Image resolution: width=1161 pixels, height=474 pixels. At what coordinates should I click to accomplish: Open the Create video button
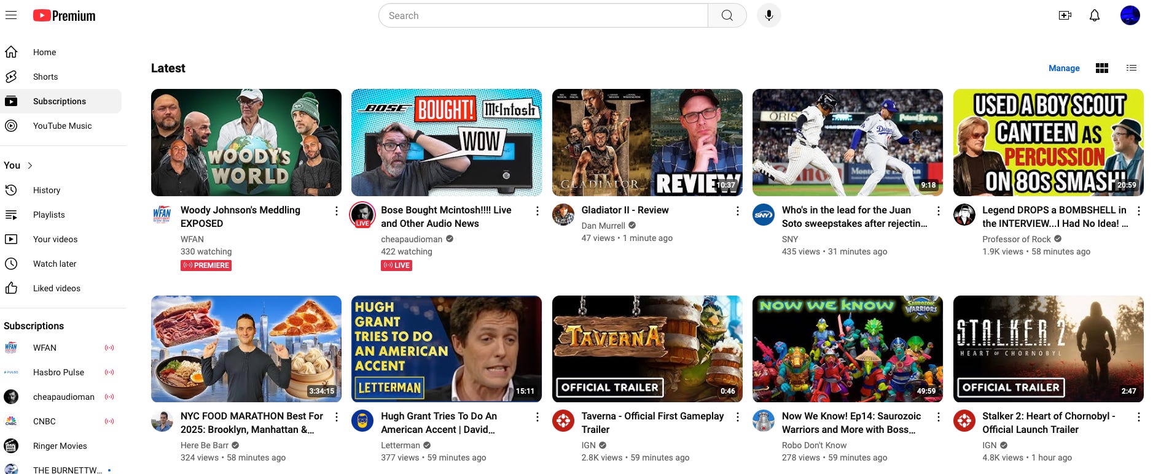pyautogui.click(x=1065, y=15)
